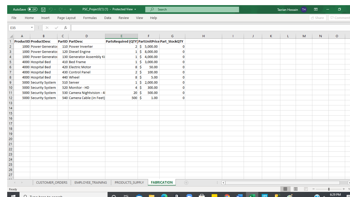
Task: Click the Share button
Action: pyautogui.click(x=317, y=18)
